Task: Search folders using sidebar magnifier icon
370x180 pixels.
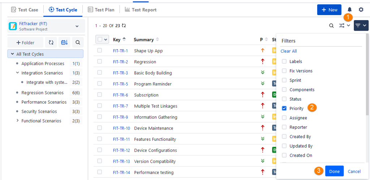Action: click(x=78, y=42)
